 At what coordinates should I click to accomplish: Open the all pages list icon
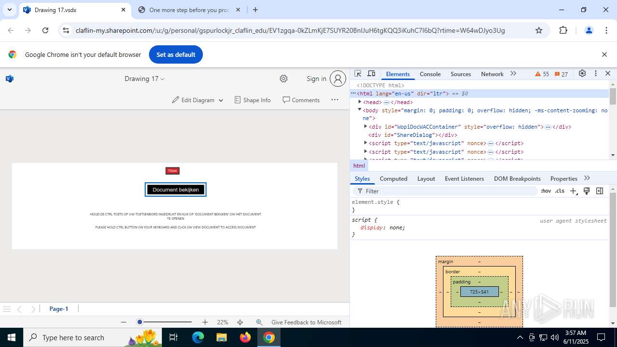click(7, 309)
